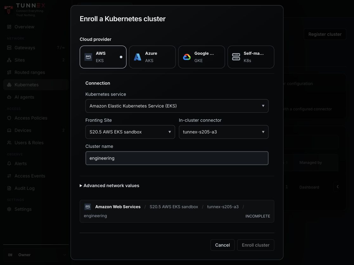Click the AWS logo icon in provider card

coord(88,57)
